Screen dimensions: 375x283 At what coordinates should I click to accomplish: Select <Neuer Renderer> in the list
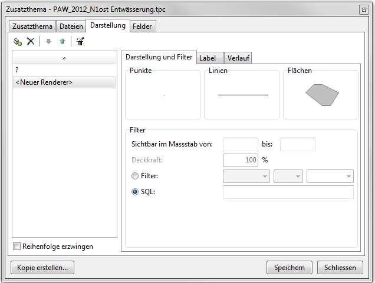pyautogui.click(x=64, y=82)
